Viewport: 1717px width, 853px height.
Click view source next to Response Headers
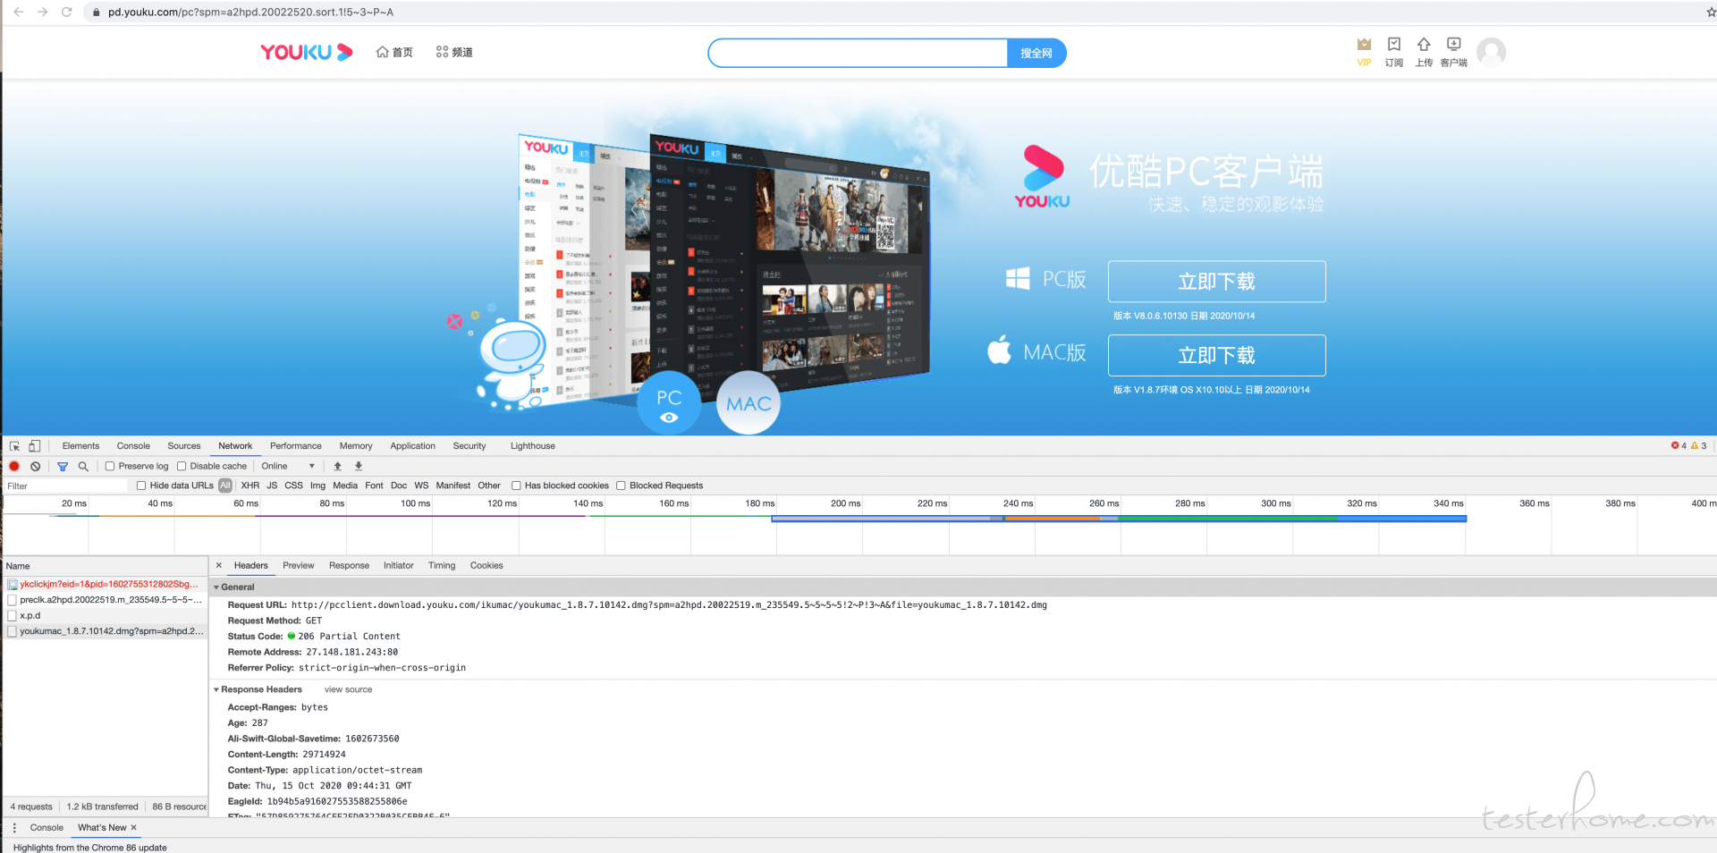(348, 689)
